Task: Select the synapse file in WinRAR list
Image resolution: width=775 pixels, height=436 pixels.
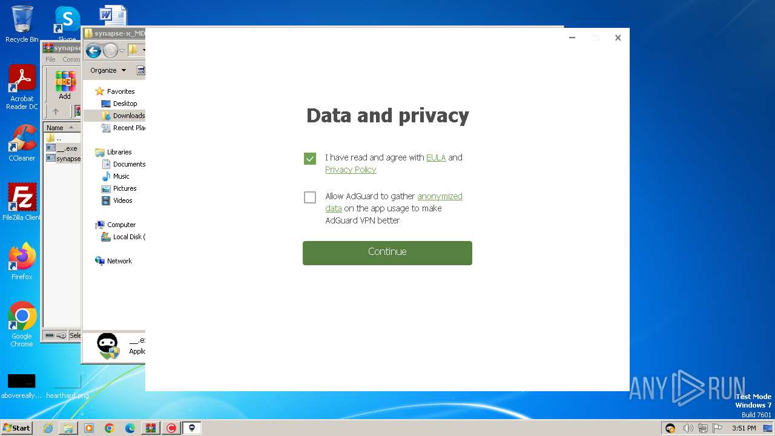Action: (x=62, y=159)
